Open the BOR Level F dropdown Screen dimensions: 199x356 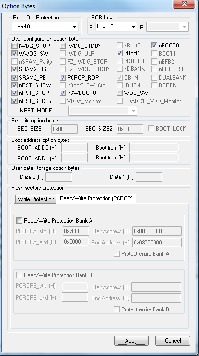(116, 27)
